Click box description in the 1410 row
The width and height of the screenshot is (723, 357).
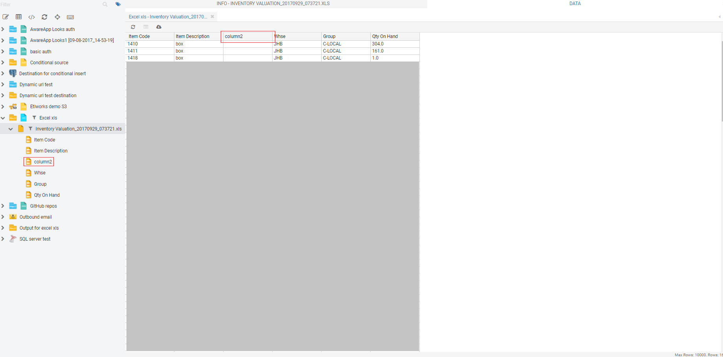tap(199, 44)
